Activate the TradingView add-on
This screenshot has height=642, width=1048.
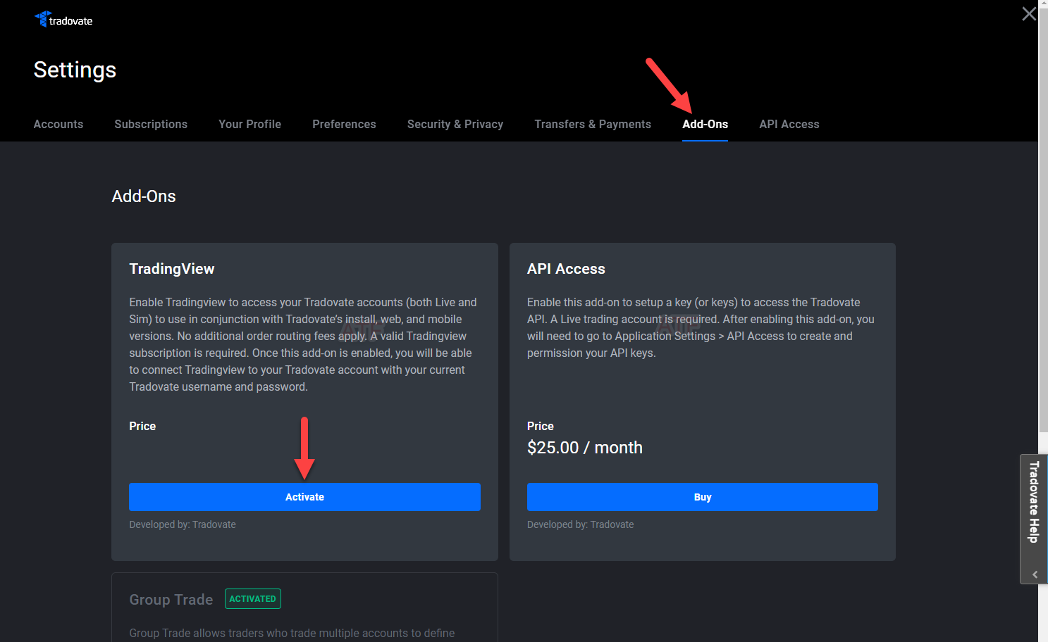(x=304, y=497)
